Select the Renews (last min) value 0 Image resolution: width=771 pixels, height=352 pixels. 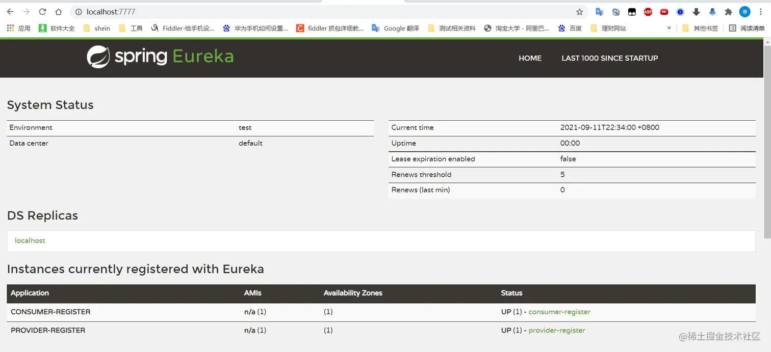(x=562, y=190)
